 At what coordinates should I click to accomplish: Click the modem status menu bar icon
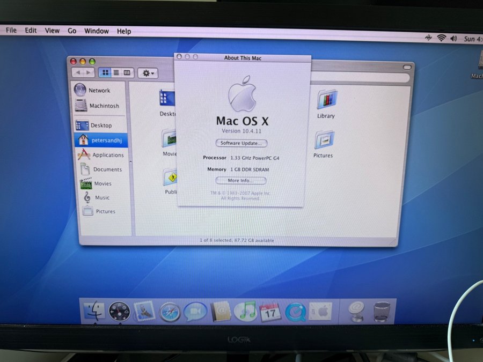[x=428, y=38]
